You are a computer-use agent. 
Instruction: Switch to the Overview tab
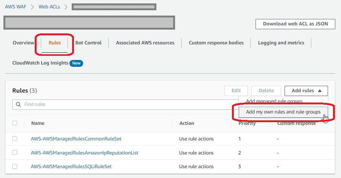click(23, 43)
